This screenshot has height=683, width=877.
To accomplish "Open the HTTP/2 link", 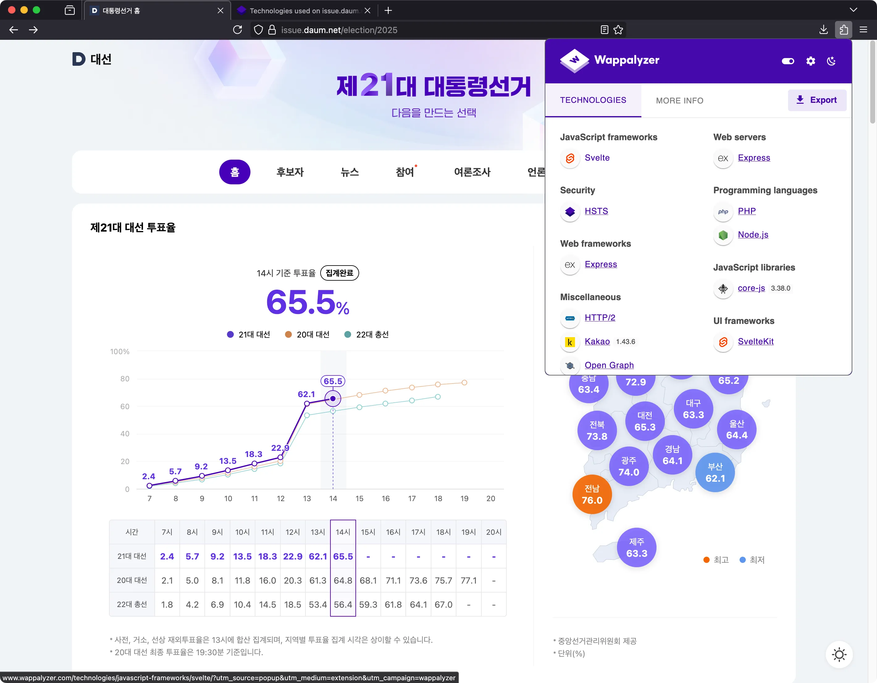I will point(599,318).
